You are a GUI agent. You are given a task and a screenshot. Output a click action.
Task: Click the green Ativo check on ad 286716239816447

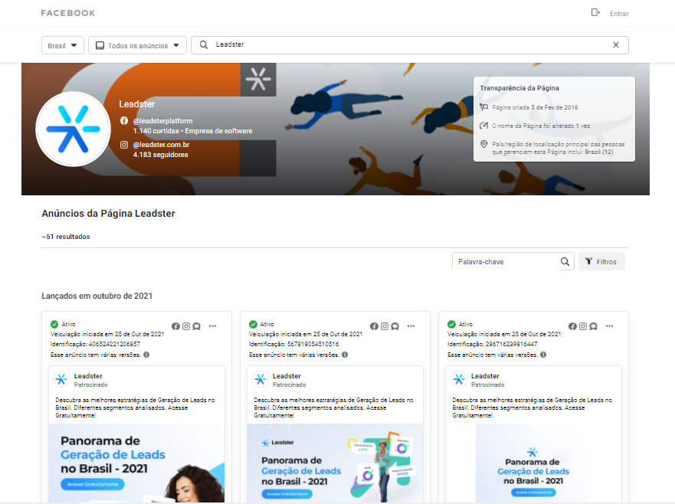pyautogui.click(x=451, y=324)
